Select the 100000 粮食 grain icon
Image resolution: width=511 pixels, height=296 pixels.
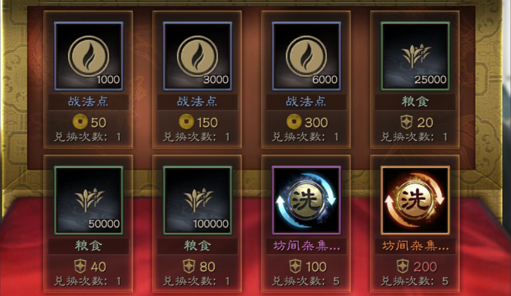pyautogui.click(x=197, y=200)
